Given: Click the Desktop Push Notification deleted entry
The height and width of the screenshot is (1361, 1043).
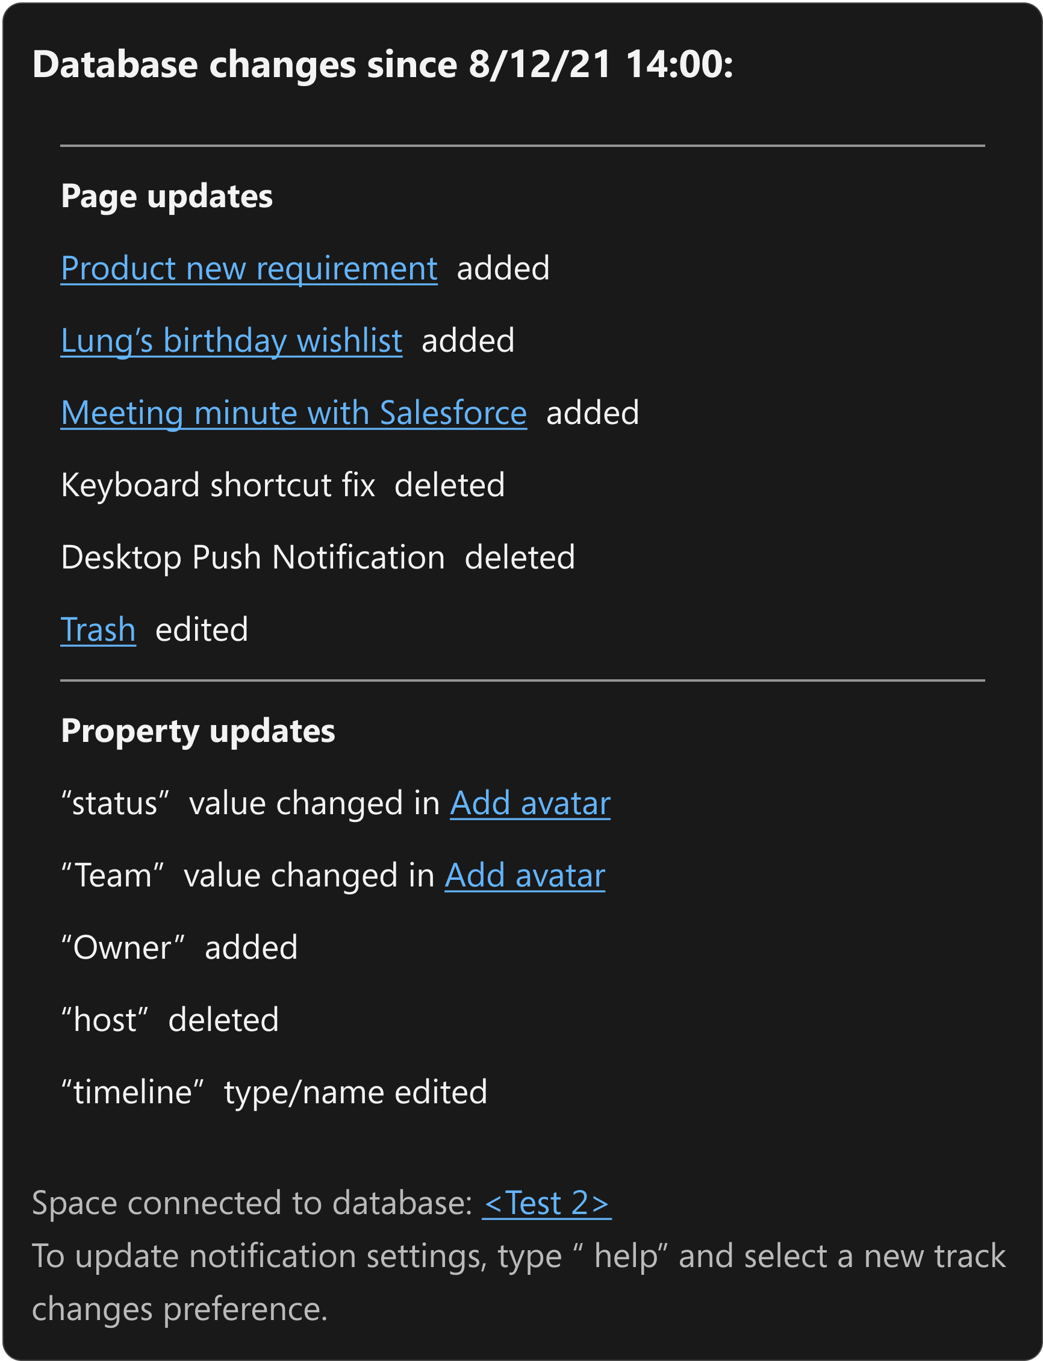Looking at the screenshot, I should pos(318,557).
